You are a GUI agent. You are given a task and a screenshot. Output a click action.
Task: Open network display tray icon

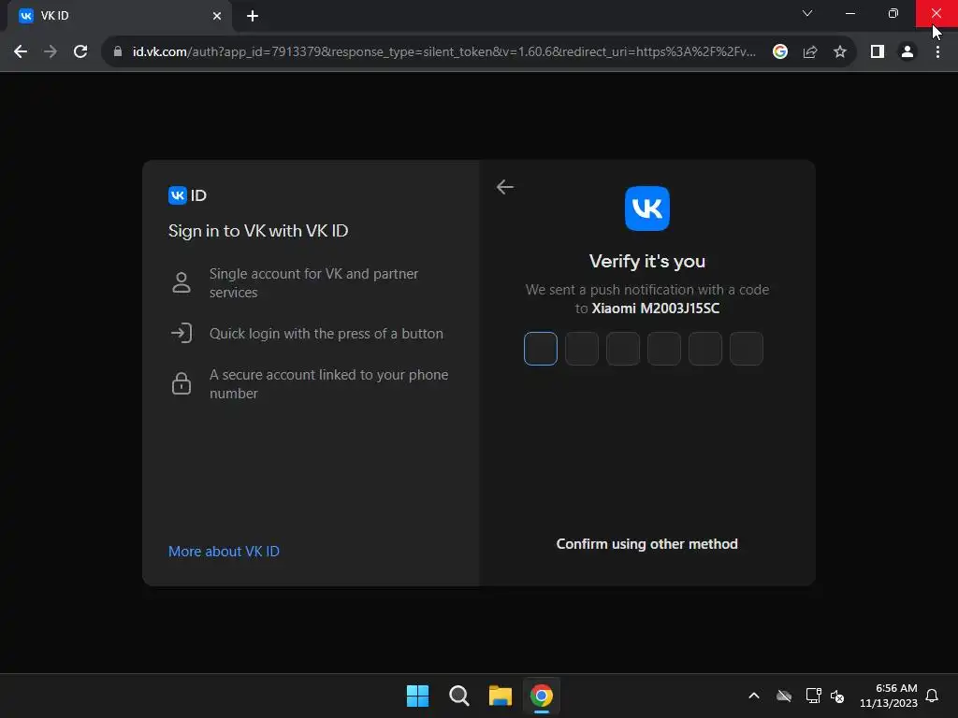coord(813,696)
